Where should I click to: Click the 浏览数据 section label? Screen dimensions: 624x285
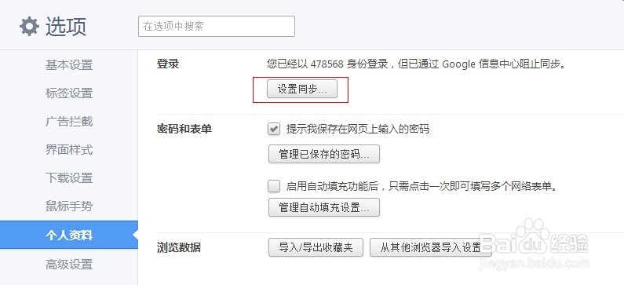179,247
